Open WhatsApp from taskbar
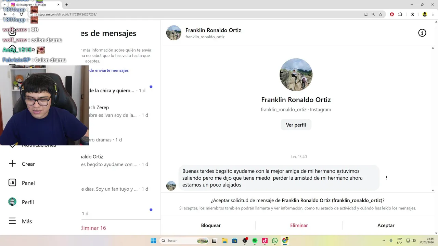The width and height of the screenshot is (438, 246). click(x=275, y=241)
